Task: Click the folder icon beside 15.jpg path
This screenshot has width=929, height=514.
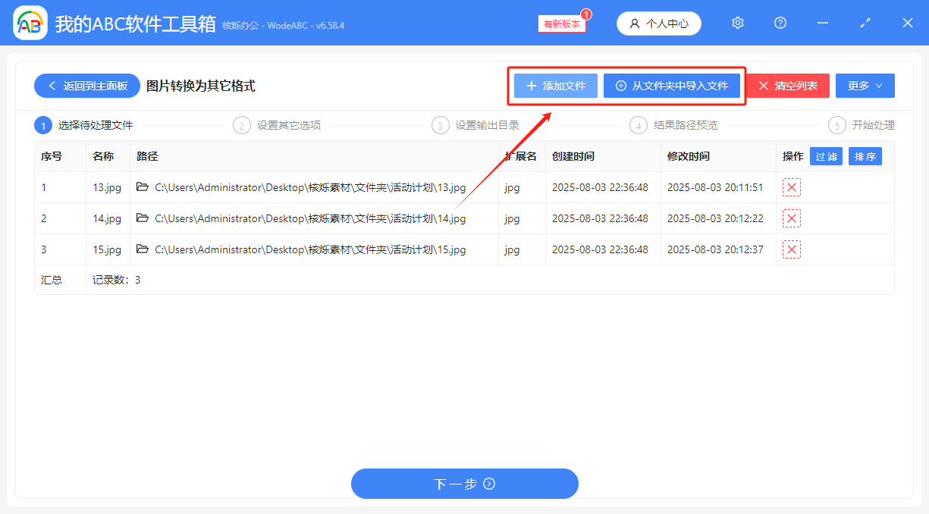Action: coord(143,249)
